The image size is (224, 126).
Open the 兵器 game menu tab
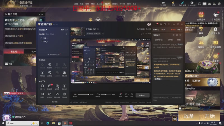[x=81, y=4]
